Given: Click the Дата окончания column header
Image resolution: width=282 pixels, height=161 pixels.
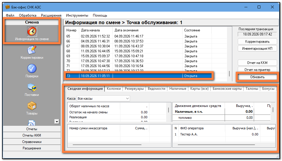Looking at the screenshot, I should [x=148, y=30].
